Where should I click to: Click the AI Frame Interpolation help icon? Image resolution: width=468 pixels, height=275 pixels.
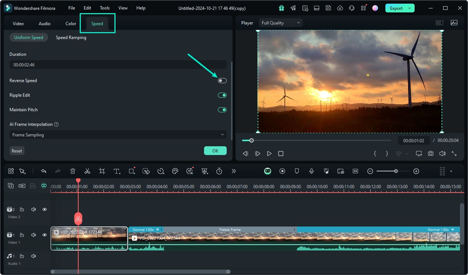(x=56, y=124)
